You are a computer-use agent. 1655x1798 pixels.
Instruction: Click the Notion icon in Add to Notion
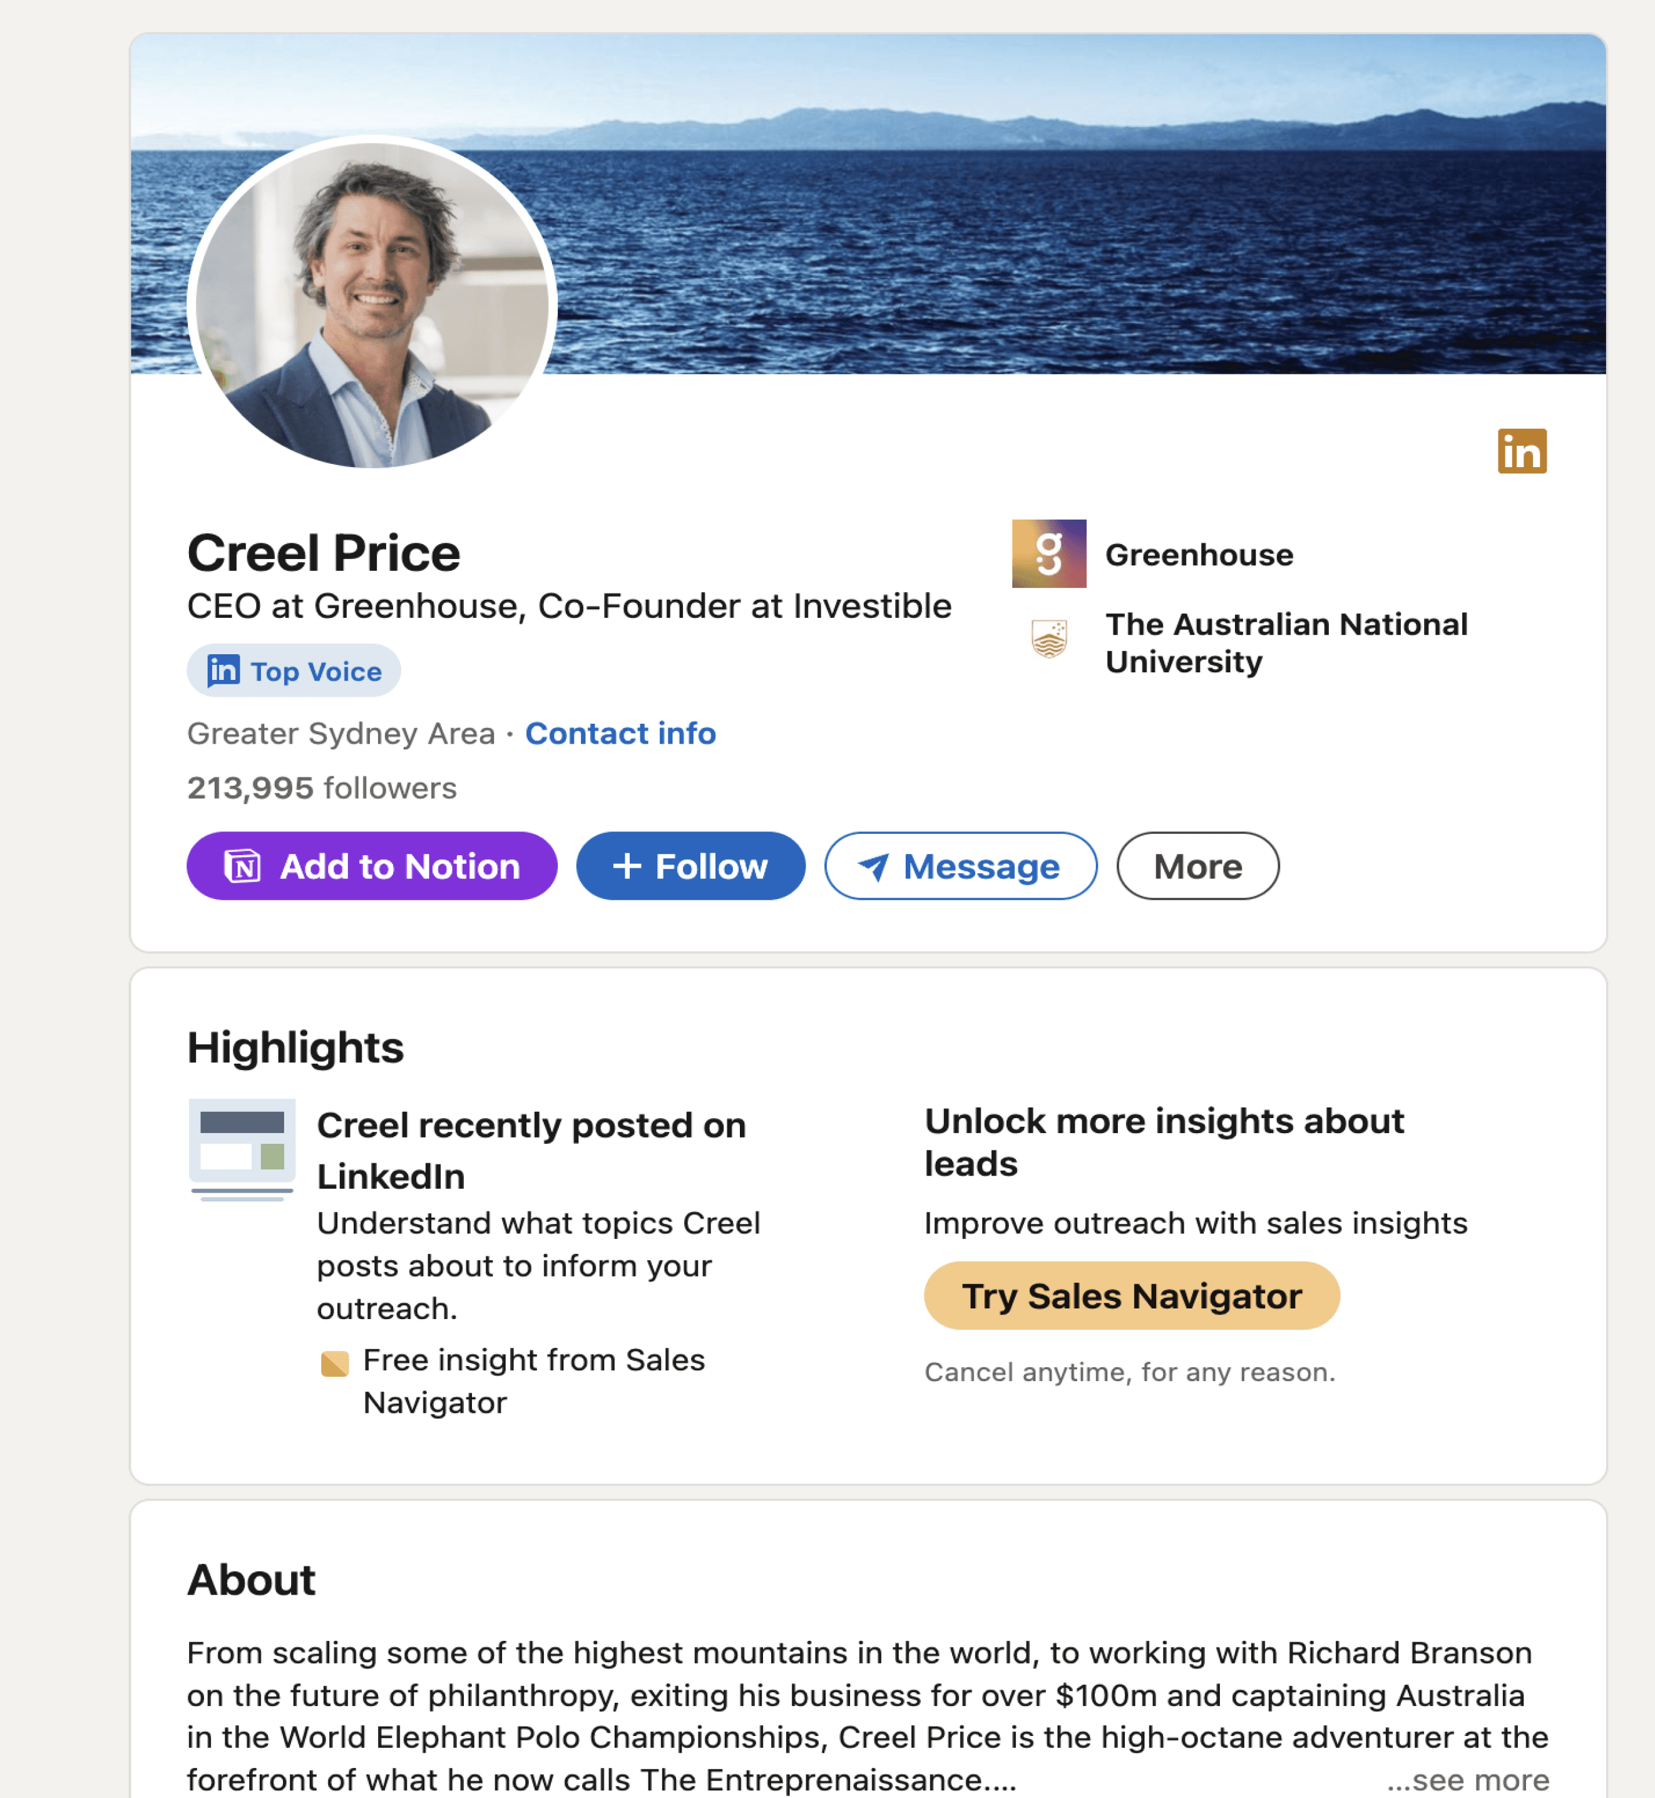tap(242, 866)
